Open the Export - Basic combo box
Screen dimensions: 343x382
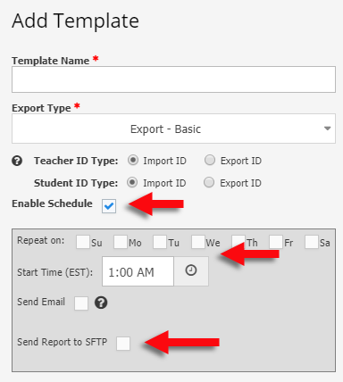point(173,129)
